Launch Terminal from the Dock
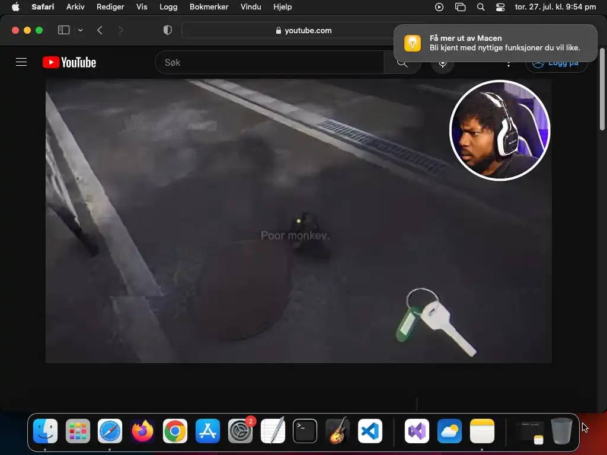Image resolution: width=607 pixels, height=455 pixels. [305, 431]
